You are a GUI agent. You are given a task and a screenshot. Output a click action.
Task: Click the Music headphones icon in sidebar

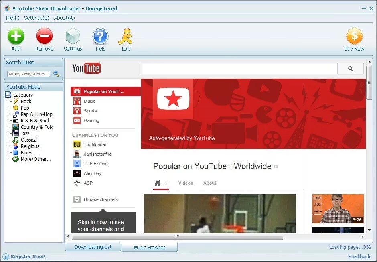point(77,101)
